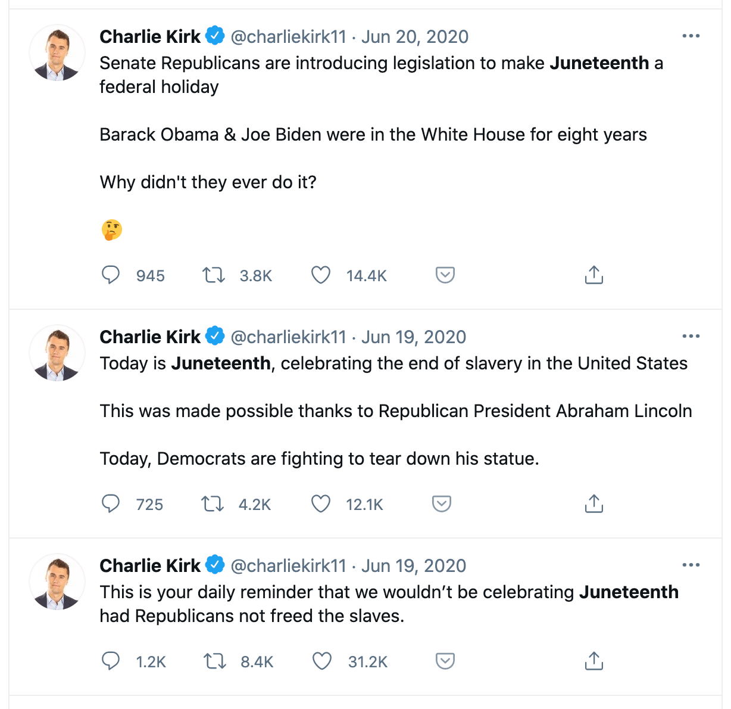Like the tweet about Abraham Lincoln
731x709 pixels.
(320, 503)
